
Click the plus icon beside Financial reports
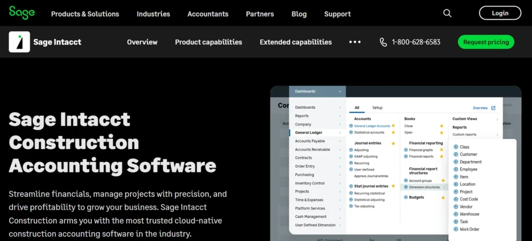[x=406, y=157]
